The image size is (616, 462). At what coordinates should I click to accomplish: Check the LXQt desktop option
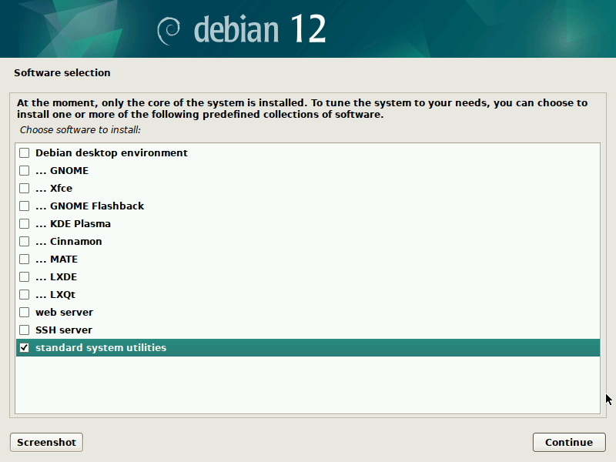pyautogui.click(x=25, y=295)
